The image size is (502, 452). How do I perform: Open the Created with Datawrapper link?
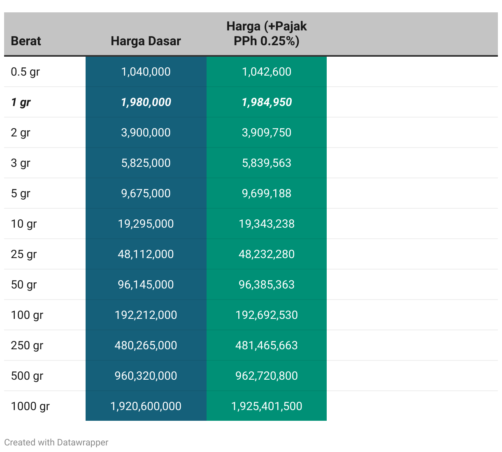click(56, 443)
